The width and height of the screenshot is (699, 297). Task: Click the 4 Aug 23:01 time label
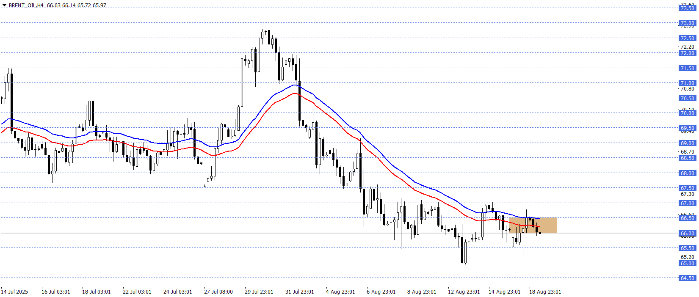340,292
